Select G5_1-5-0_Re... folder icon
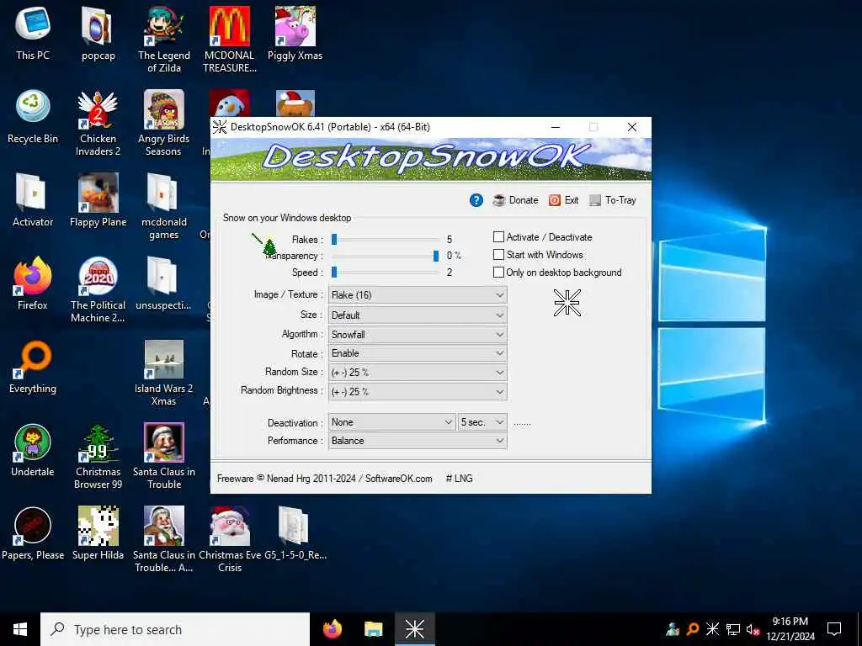 click(x=295, y=533)
